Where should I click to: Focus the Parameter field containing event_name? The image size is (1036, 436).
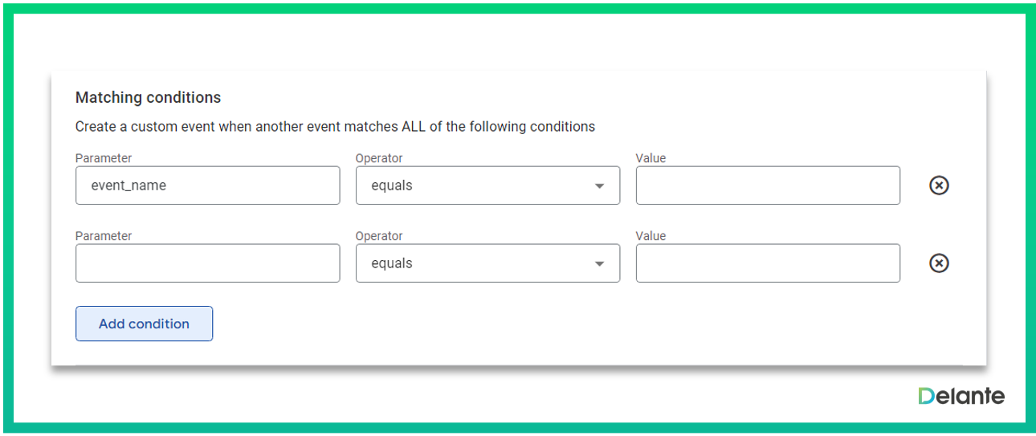[x=207, y=185]
